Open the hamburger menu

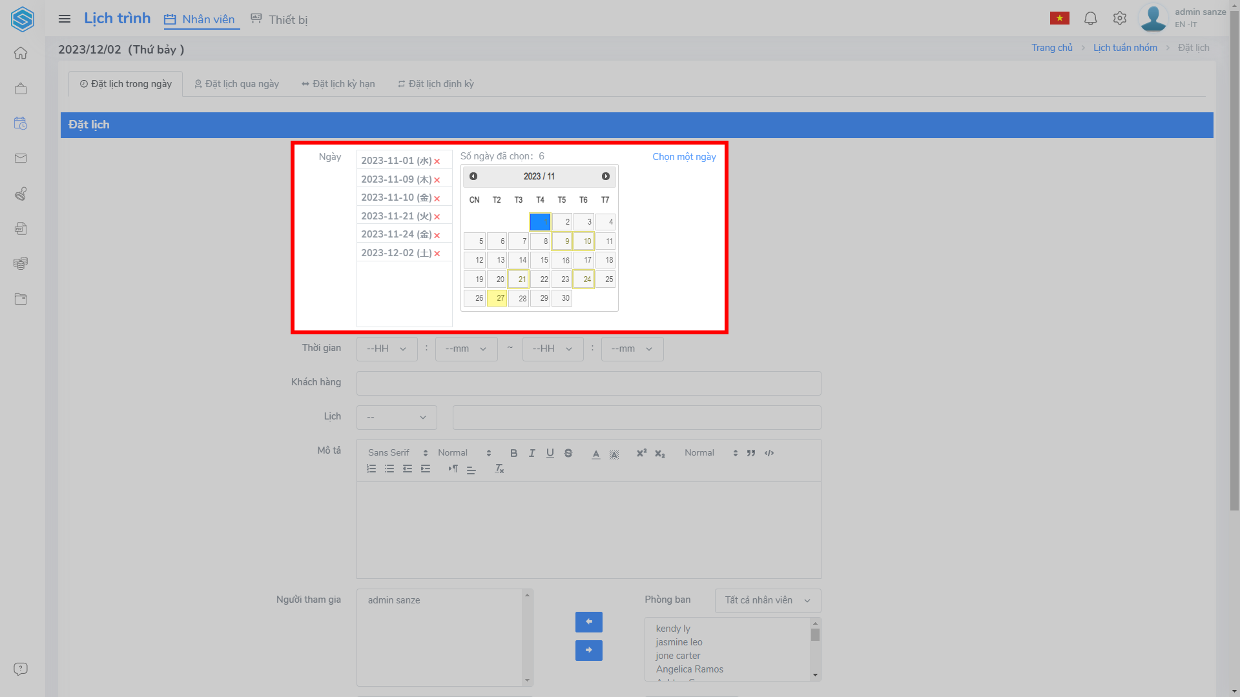(x=65, y=19)
